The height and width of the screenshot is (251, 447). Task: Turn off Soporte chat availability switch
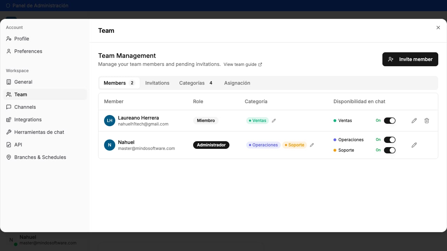(x=390, y=150)
